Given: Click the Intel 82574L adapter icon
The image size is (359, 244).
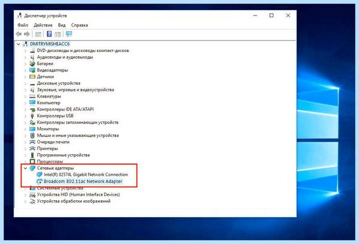Looking at the screenshot, I should [39, 175].
